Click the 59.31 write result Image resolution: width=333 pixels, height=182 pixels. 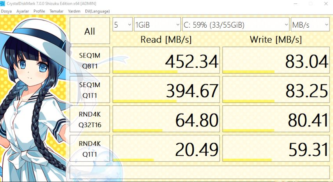click(276, 149)
